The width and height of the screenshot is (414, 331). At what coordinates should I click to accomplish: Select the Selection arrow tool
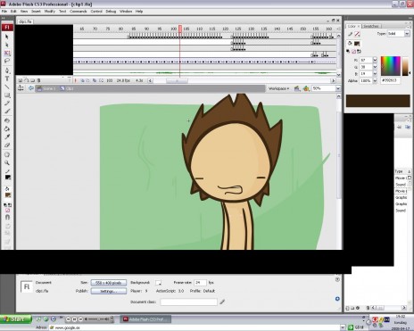point(7,37)
